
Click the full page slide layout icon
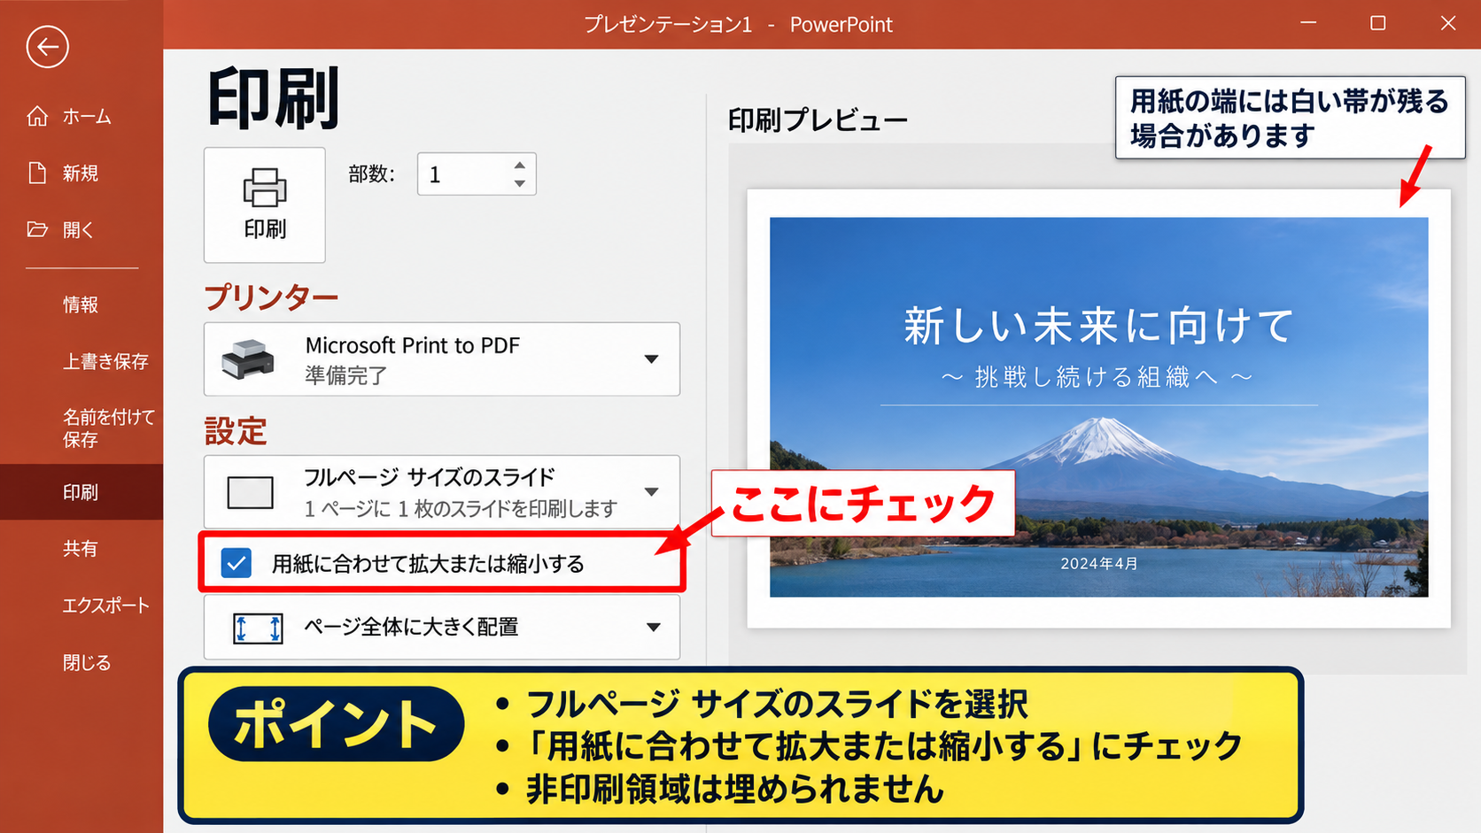[250, 492]
